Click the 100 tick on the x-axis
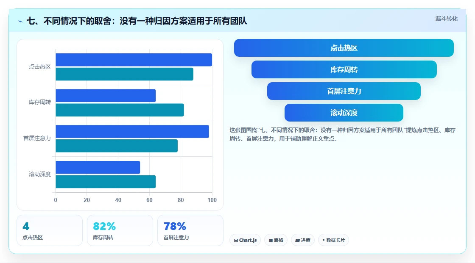Image resolution: width=475 pixels, height=263 pixels. click(212, 200)
